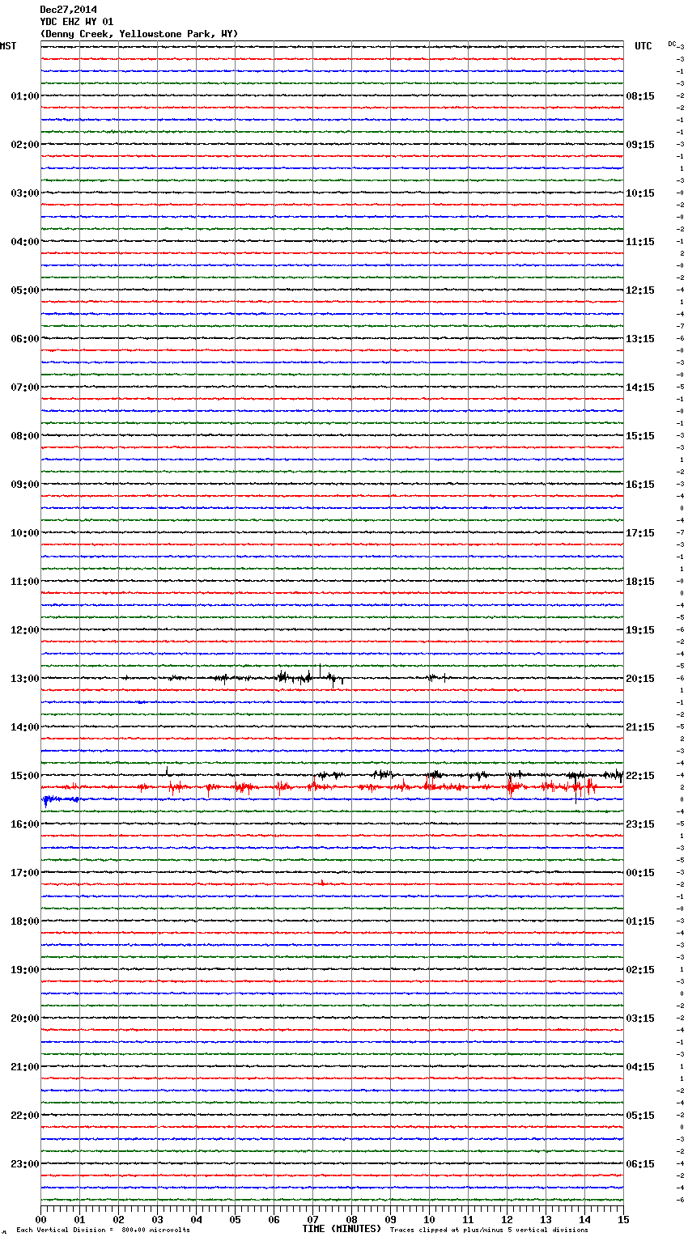Click the 02:15 UTC time label

coord(640,970)
